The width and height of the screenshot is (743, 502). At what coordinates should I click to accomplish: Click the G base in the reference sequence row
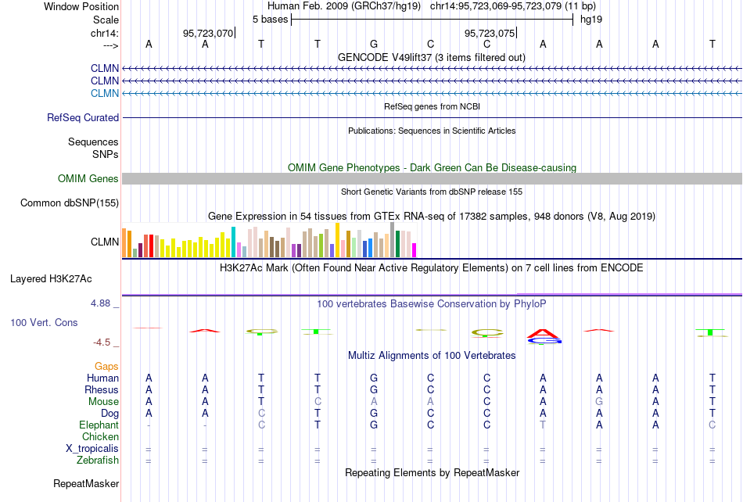[374, 44]
